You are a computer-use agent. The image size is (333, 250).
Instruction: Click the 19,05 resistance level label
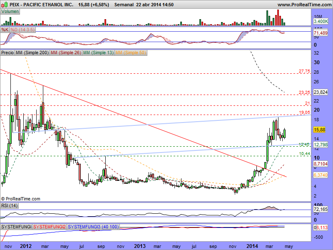pos(305,112)
